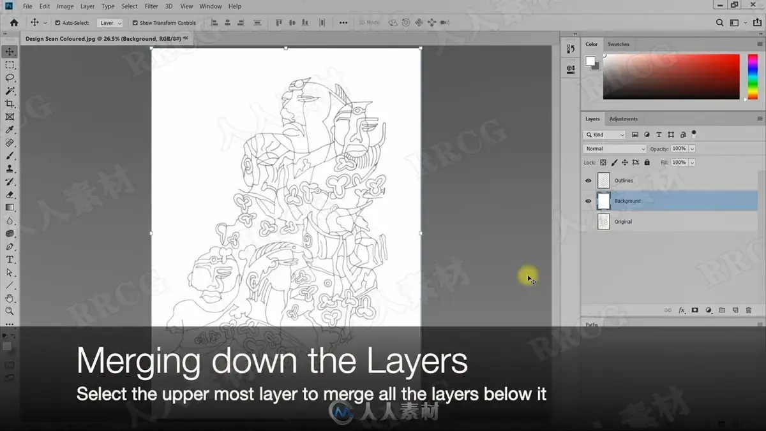Click Create new layer button
This screenshot has width=766, height=431.
pos(735,310)
